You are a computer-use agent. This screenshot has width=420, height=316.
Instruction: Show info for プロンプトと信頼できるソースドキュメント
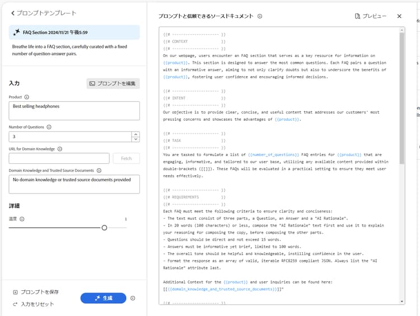click(x=260, y=16)
